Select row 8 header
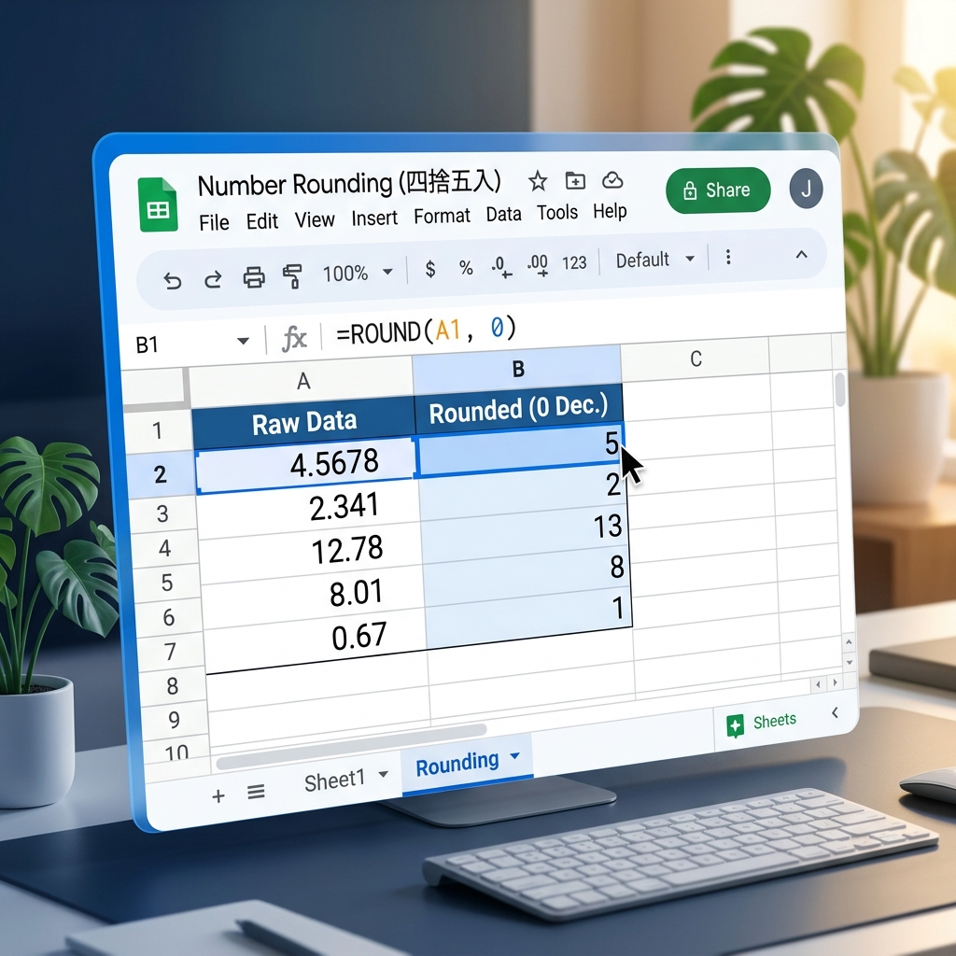This screenshot has height=956, width=956. [x=172, y=686]
